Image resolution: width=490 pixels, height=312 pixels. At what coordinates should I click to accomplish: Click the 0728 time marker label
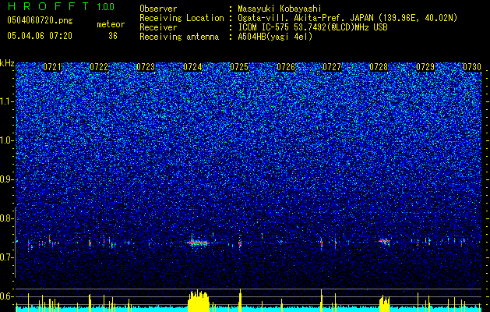[379, 67]
